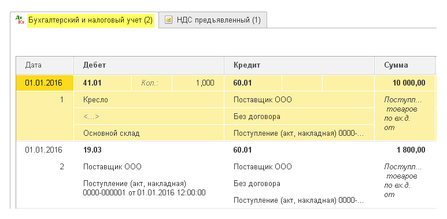Viewport: 447px width, 219px height.
Task: Click the description text of entry 1
Action: (x=402, y=114)
